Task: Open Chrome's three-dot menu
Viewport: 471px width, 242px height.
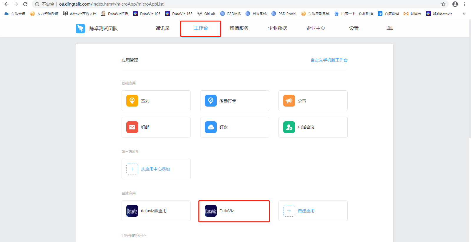Action: [465, 4]
